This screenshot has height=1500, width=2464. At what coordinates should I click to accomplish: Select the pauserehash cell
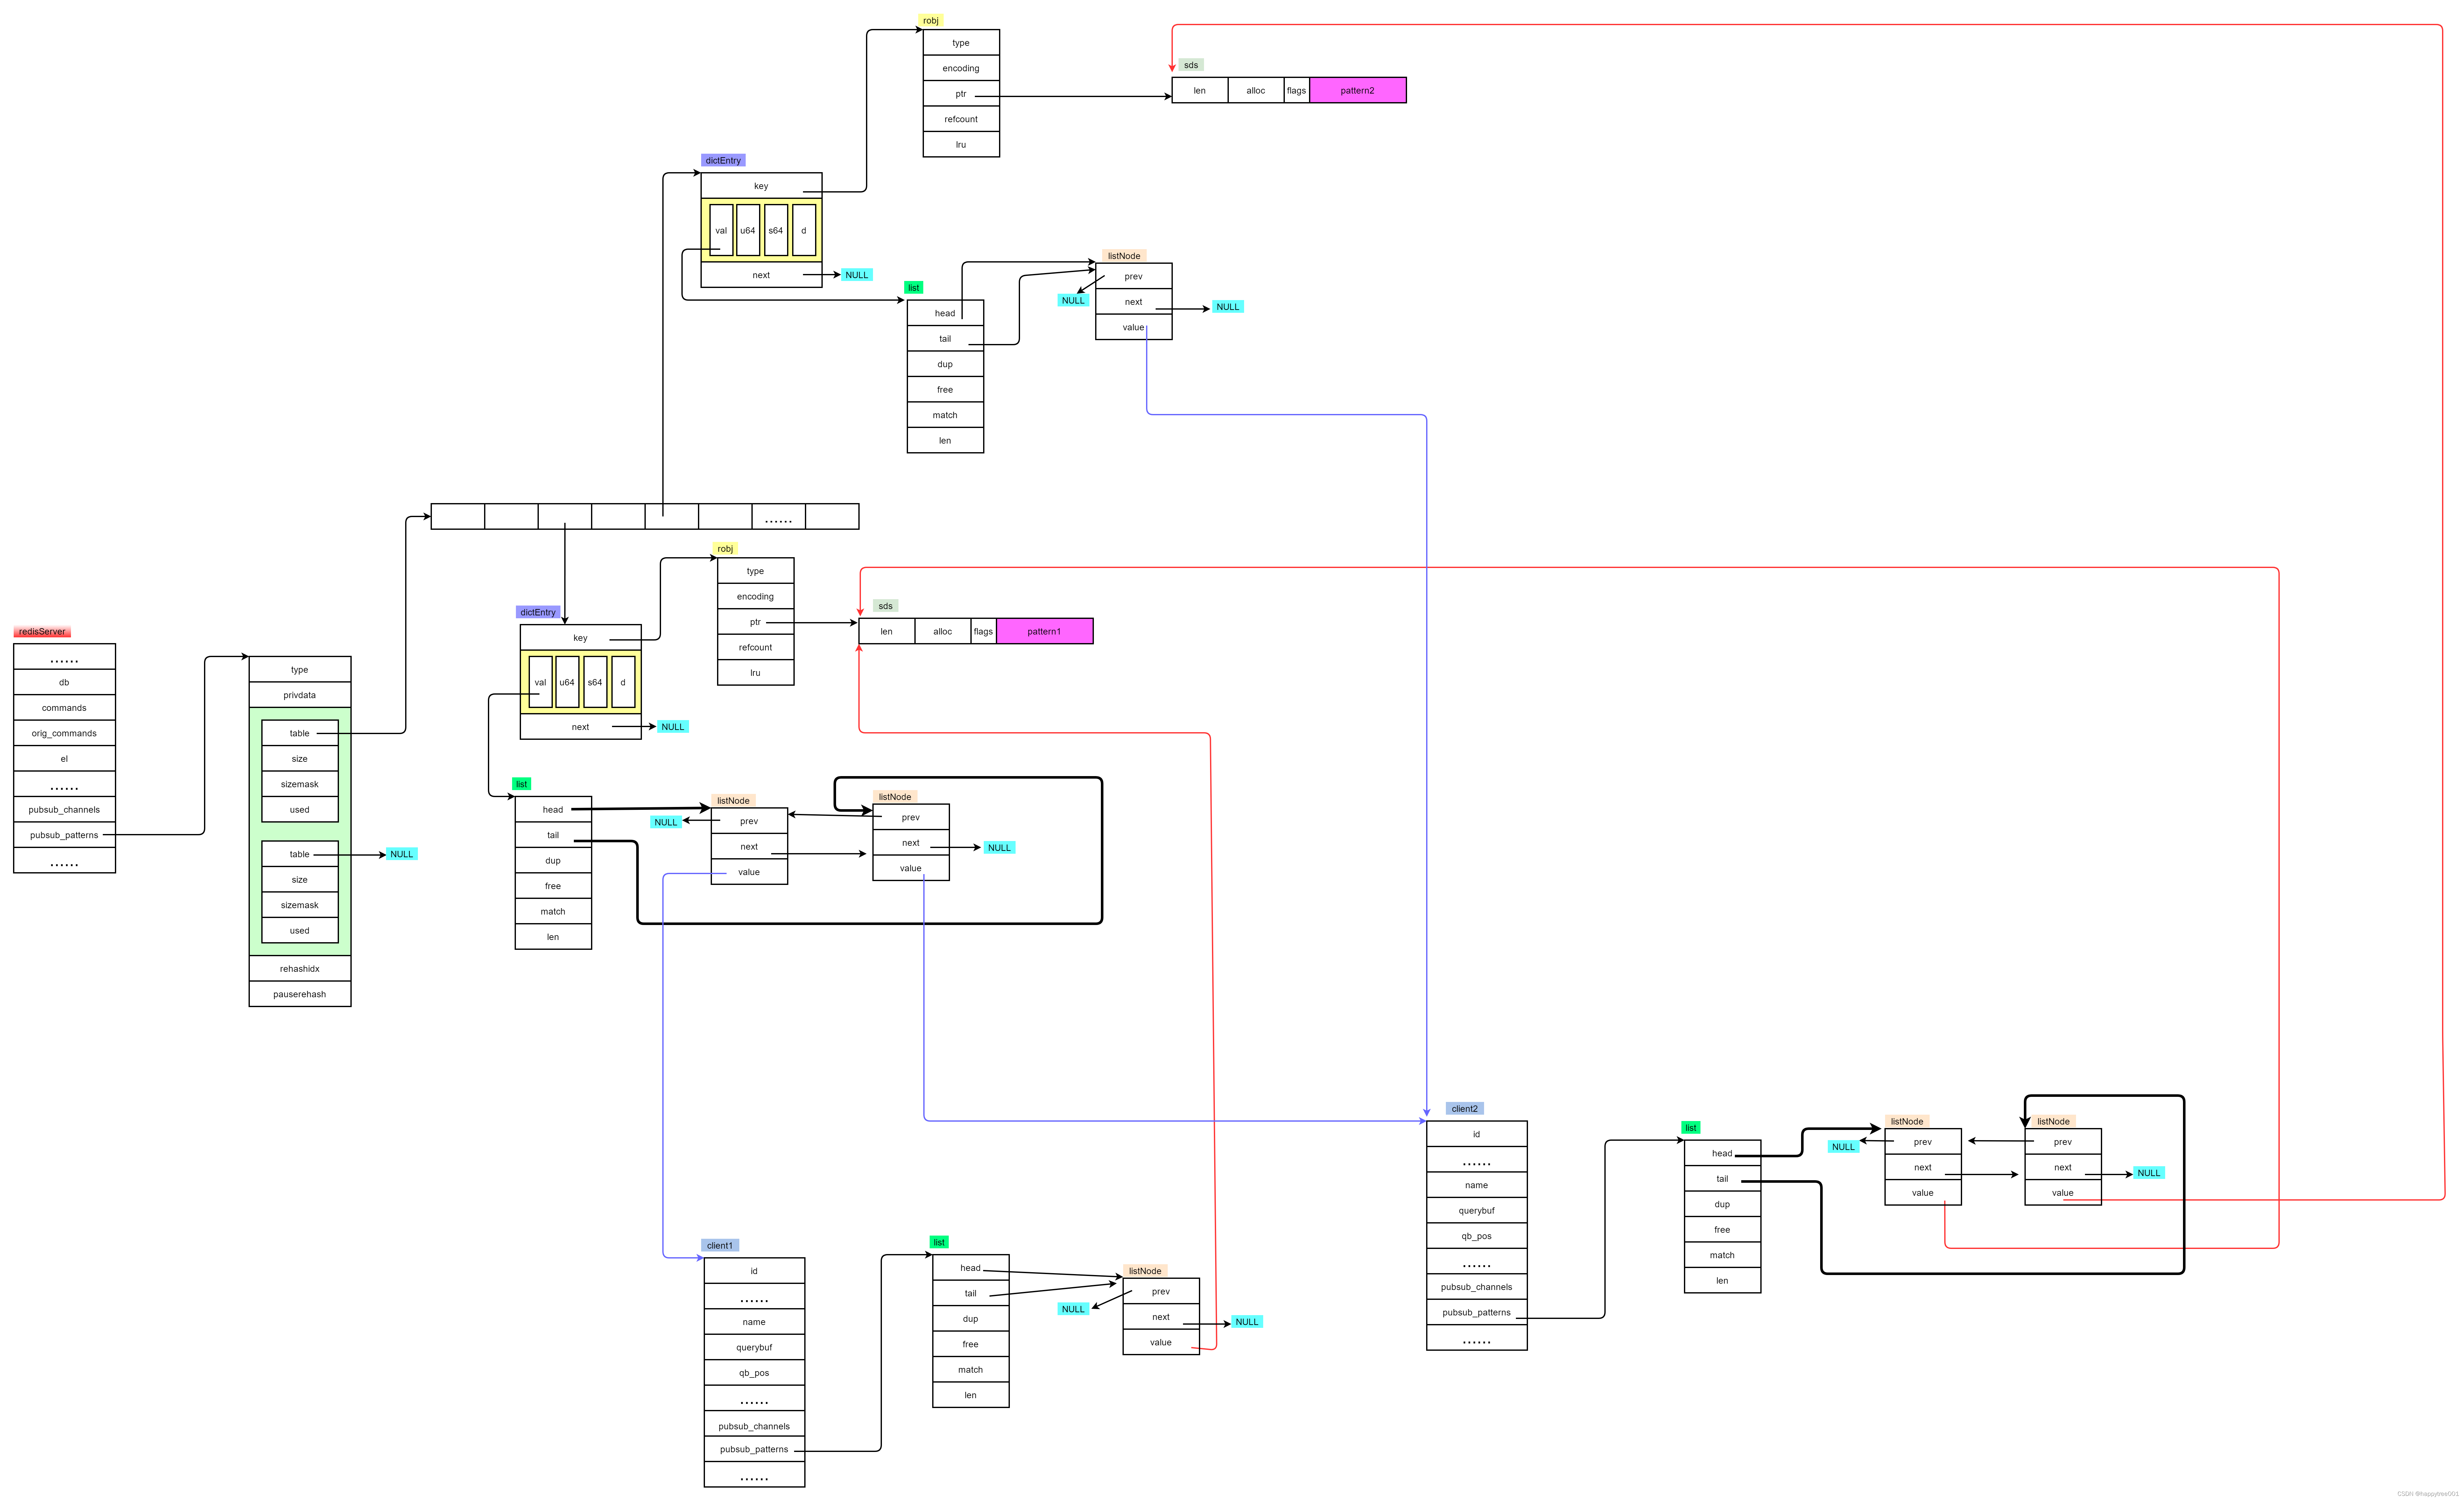[299, 994]
